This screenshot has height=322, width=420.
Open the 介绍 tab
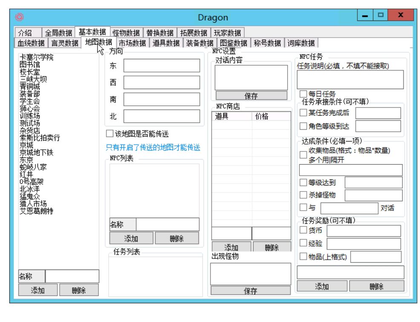[28, 33]
